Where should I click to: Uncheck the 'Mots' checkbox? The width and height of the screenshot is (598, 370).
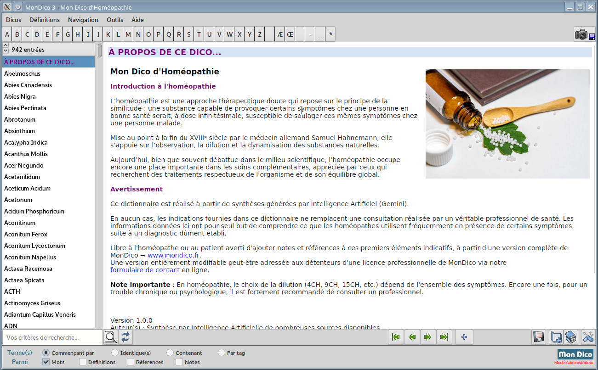point(46,362)
